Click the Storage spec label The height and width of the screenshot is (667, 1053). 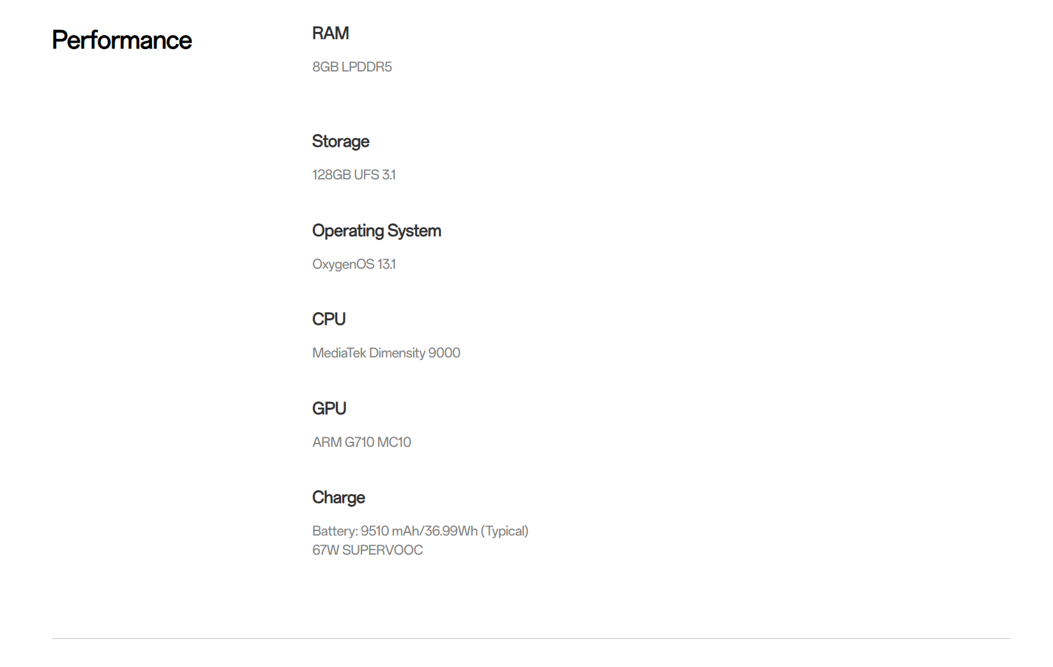pos(340,141)
